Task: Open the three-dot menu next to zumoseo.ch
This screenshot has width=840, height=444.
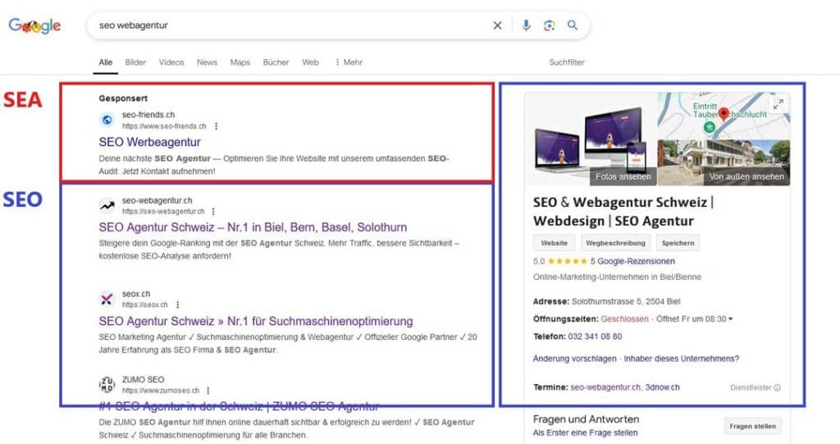Action: [208, 391]
